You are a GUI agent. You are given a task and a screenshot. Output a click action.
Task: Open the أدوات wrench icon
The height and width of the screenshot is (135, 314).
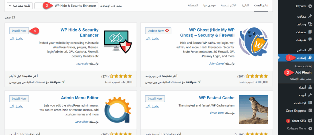310,95
